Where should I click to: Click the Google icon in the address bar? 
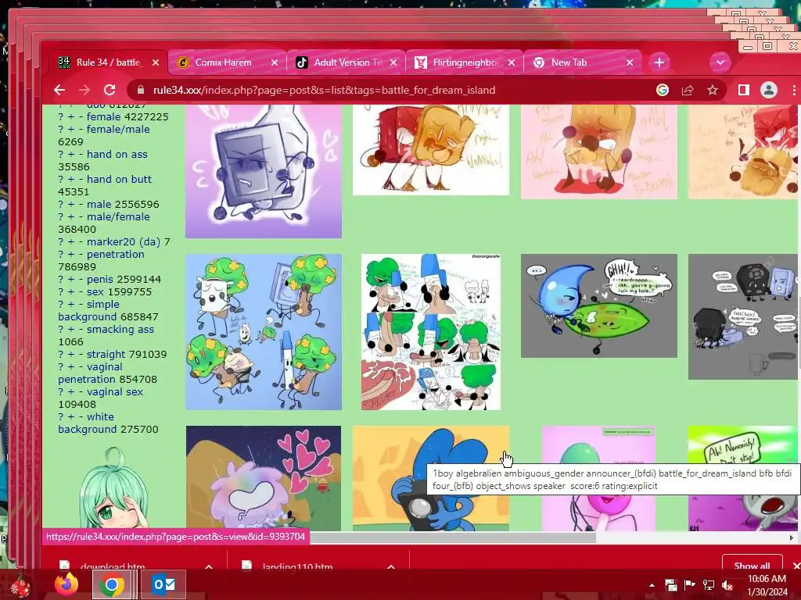[663, 91]
